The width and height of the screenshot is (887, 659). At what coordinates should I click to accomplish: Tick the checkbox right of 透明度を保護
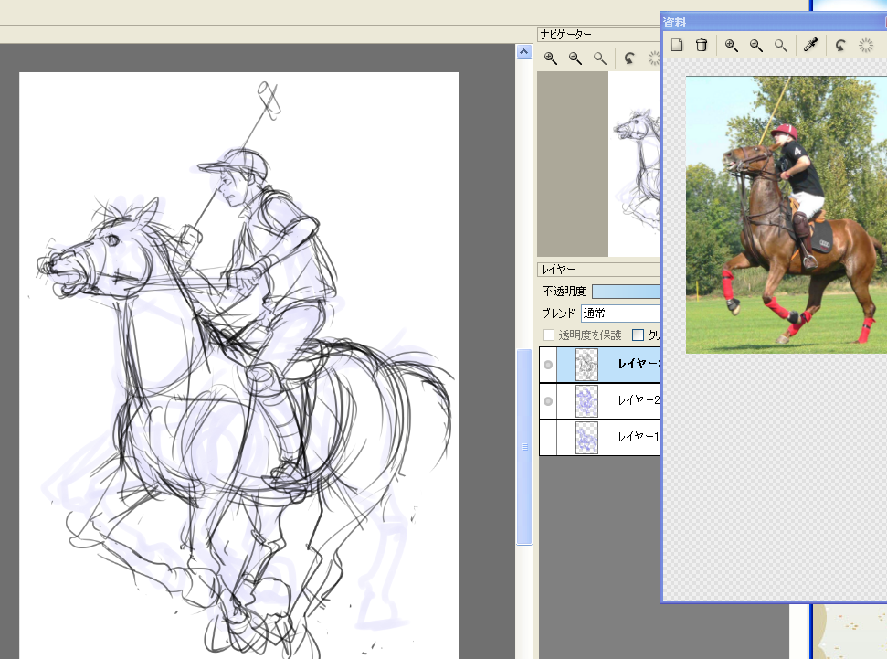(x=639, y=335)
